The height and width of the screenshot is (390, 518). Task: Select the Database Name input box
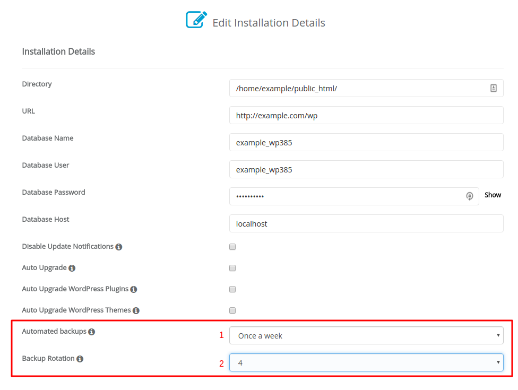tap(366, 142)
